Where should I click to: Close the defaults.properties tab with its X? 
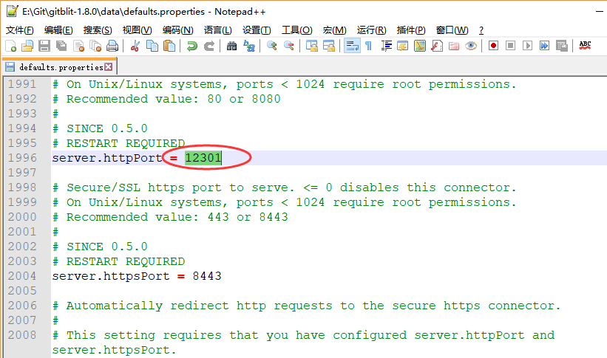pos(109,67)
